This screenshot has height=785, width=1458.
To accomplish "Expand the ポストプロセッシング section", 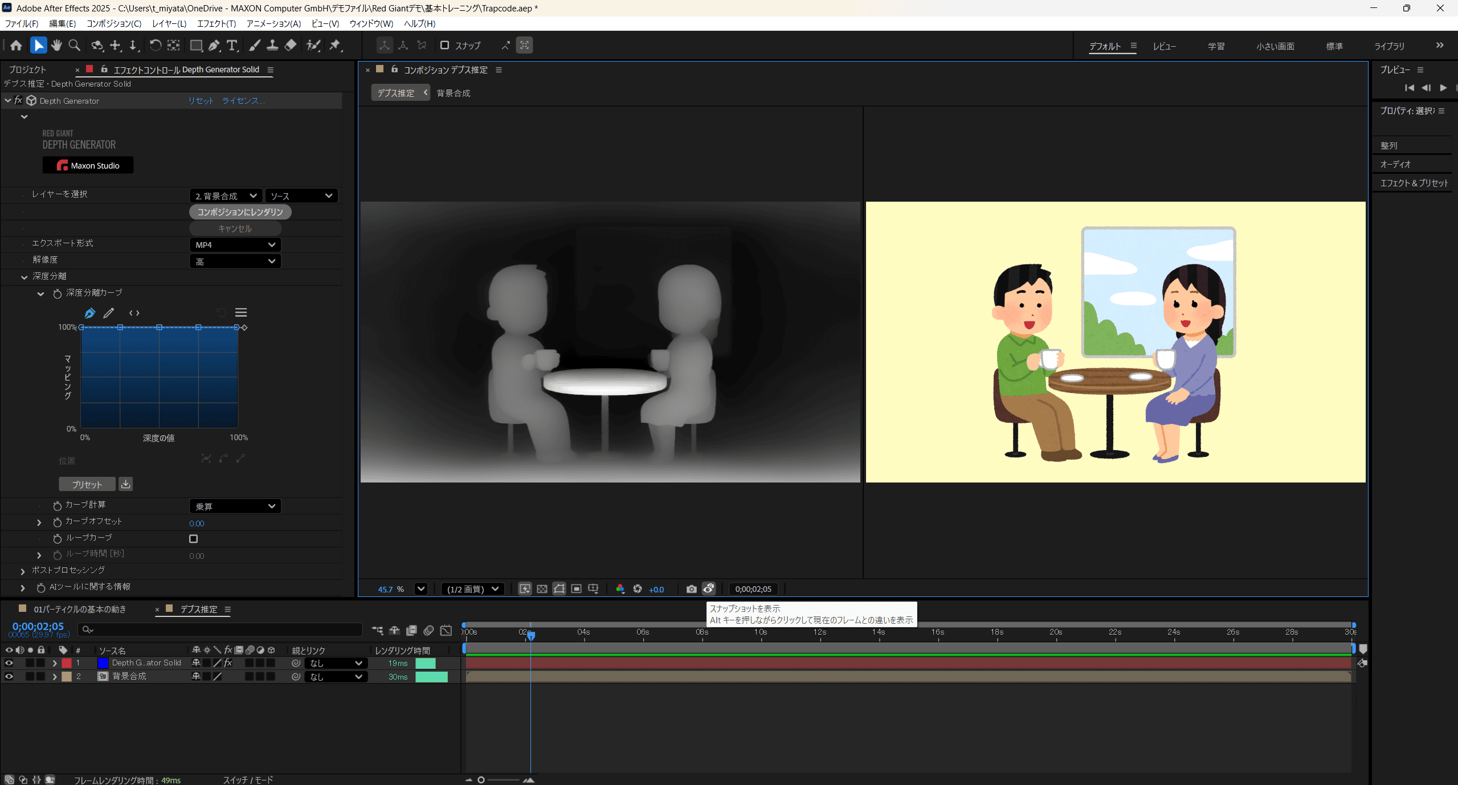I will [23, 571].
